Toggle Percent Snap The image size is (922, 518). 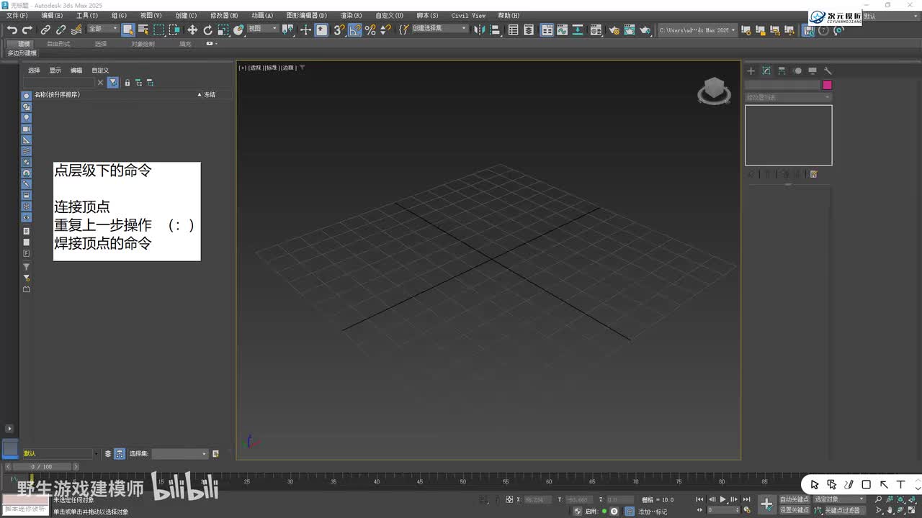(x=370, y=29)
